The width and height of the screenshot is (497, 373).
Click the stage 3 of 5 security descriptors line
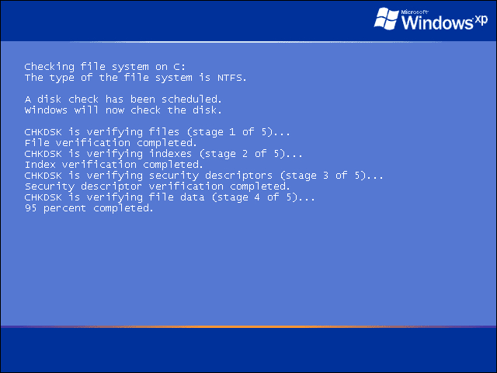203,176
